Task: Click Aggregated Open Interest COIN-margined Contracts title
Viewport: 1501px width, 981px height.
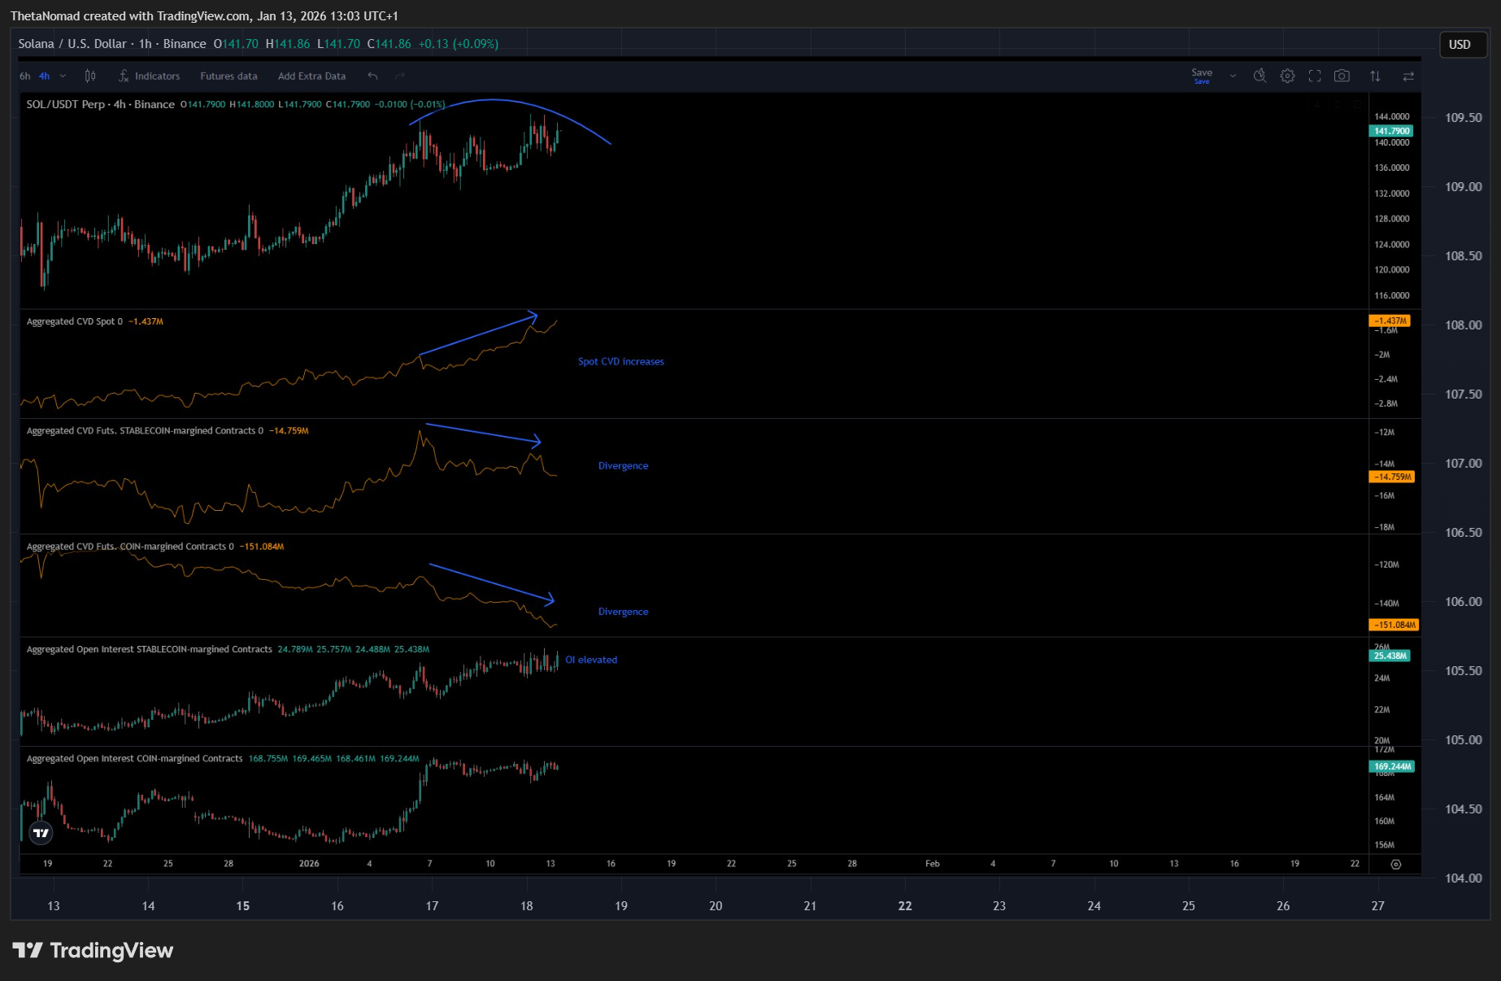Action: click(x=135, y=758)
